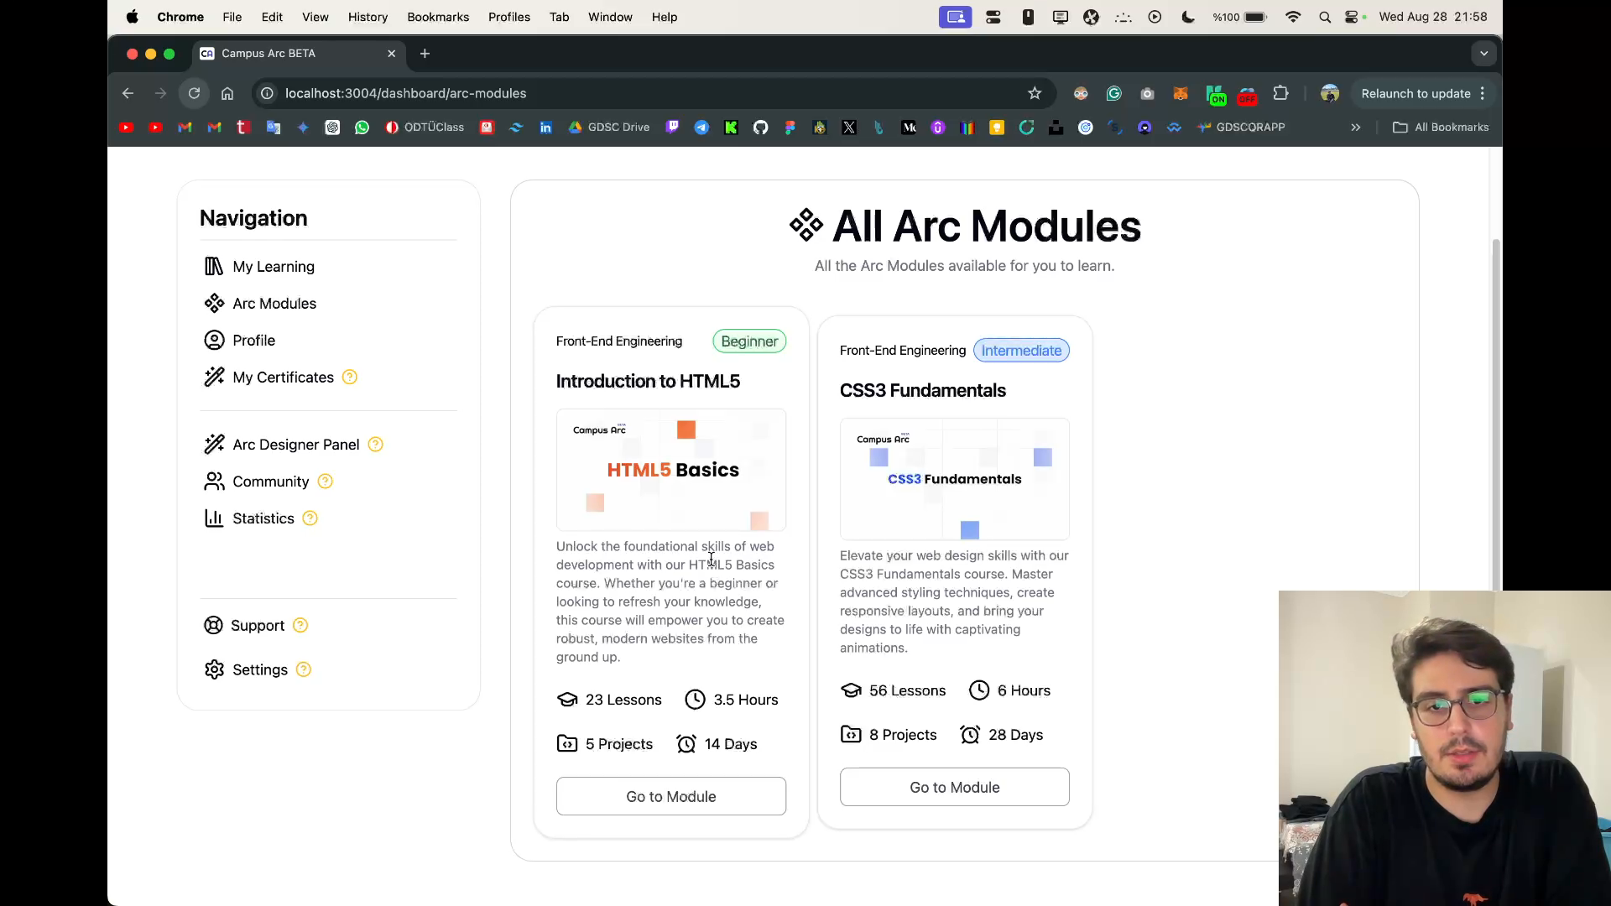Click the My Learning library icon
Image resolution: width=1611 pixels, height=906 pixels.
click(214, 267)
